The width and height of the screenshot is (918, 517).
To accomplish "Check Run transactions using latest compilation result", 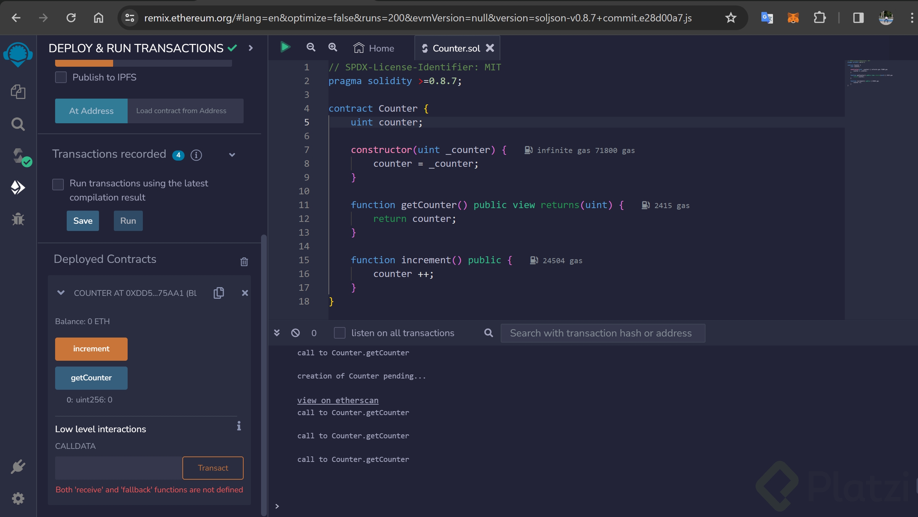I will (58, 184).
